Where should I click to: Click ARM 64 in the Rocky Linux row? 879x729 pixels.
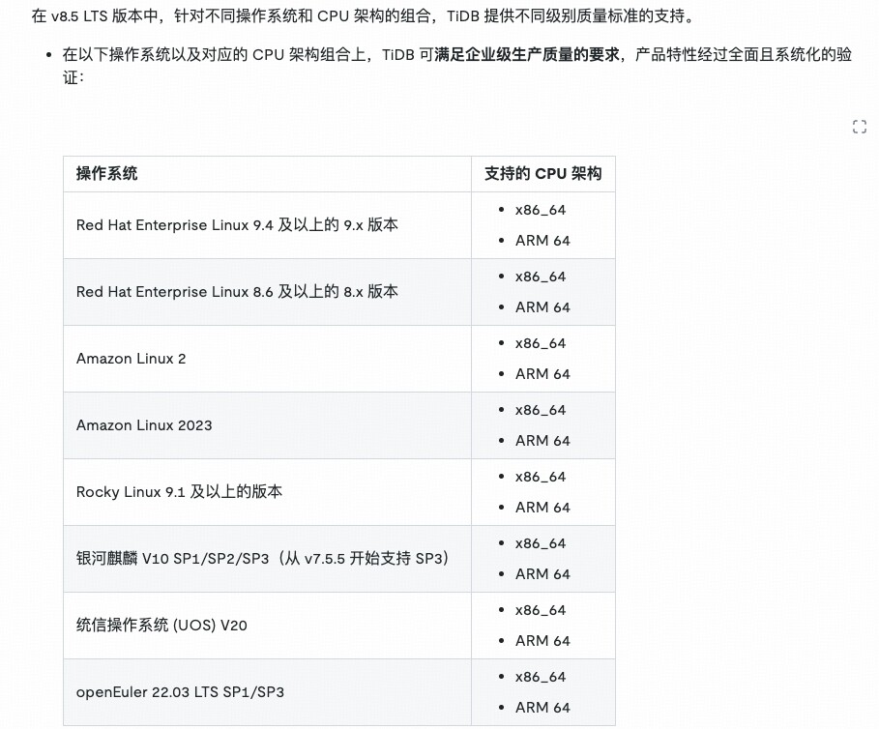pos(542,508)
